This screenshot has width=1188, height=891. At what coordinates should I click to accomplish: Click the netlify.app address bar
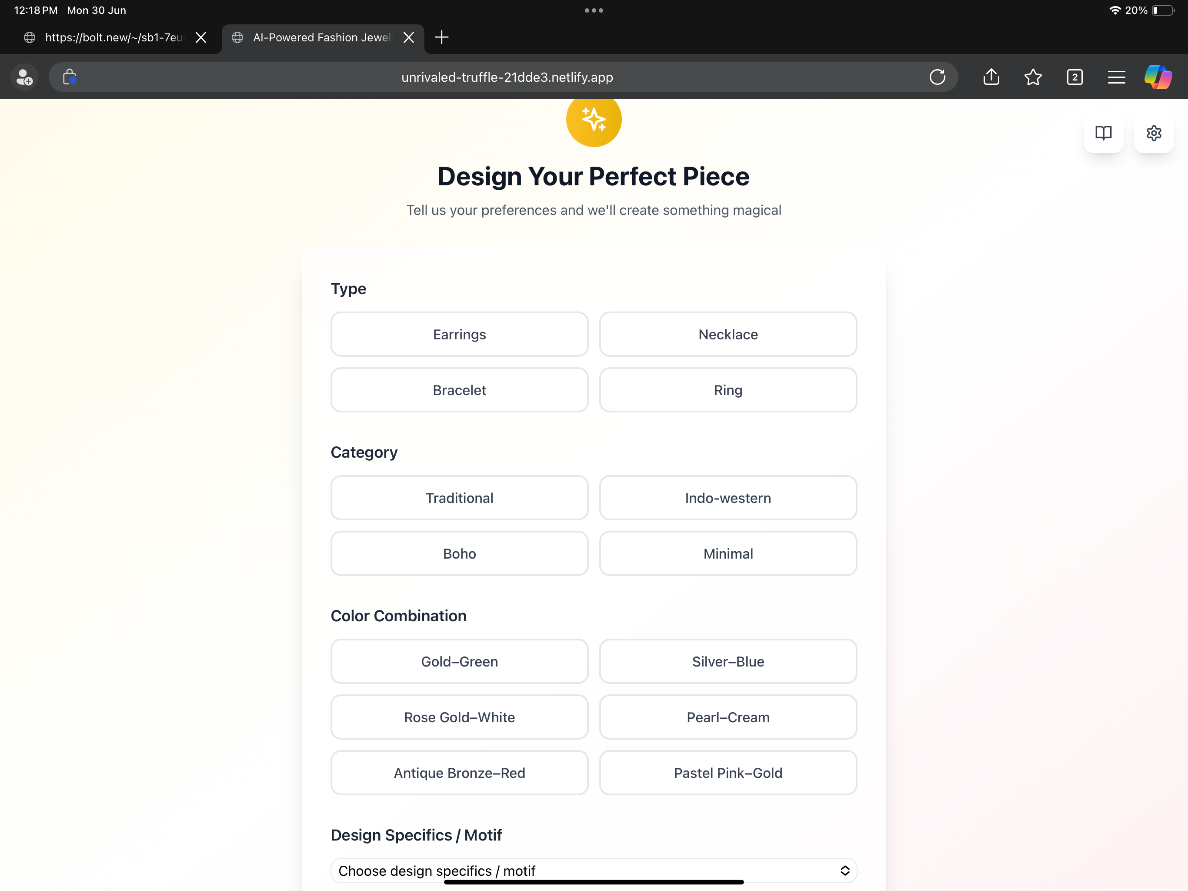(x=507, y=77)
